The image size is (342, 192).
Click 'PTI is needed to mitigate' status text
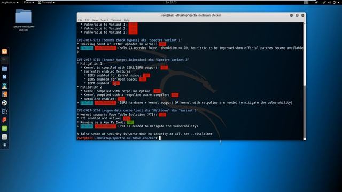pos(158,126)
